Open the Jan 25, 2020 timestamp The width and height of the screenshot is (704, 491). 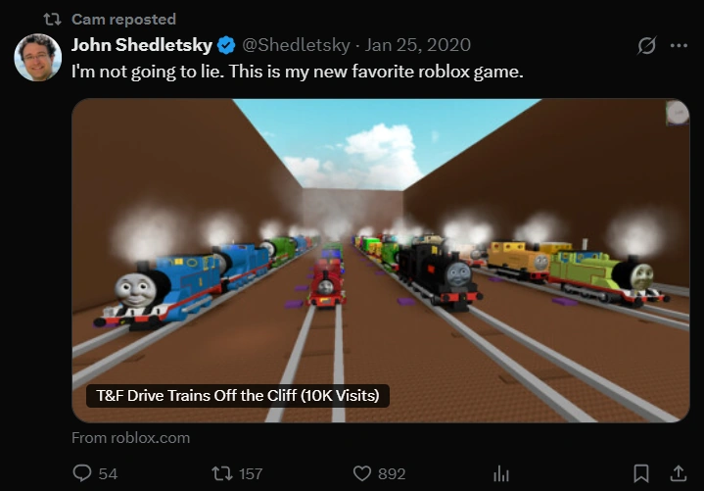417,45
